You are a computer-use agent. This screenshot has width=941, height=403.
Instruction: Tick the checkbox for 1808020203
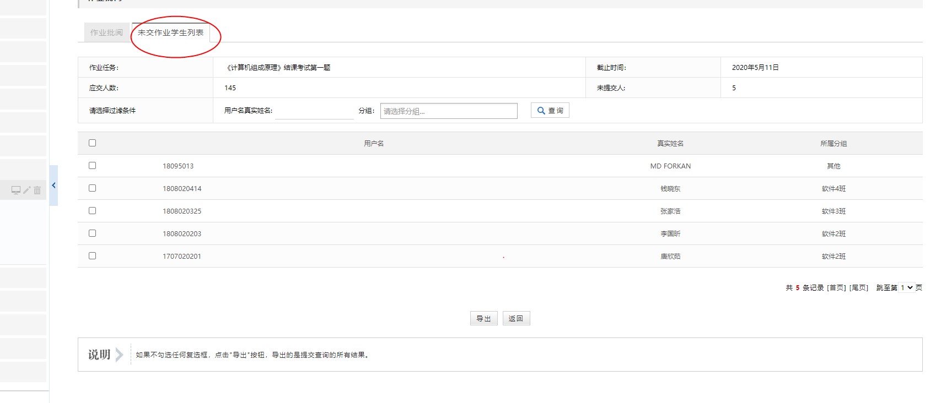tap(92, 233)
